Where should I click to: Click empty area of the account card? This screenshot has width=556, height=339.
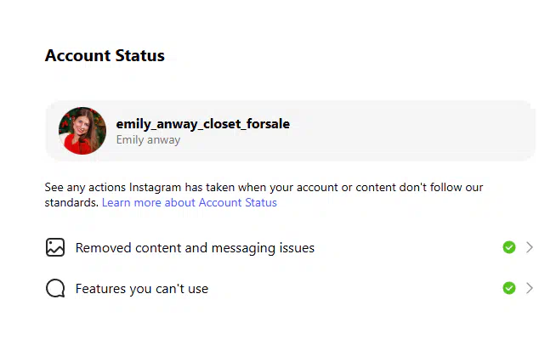point(408,131)
